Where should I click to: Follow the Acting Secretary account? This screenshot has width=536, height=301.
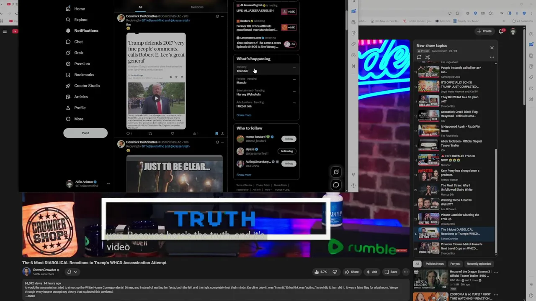coord(289,163)
